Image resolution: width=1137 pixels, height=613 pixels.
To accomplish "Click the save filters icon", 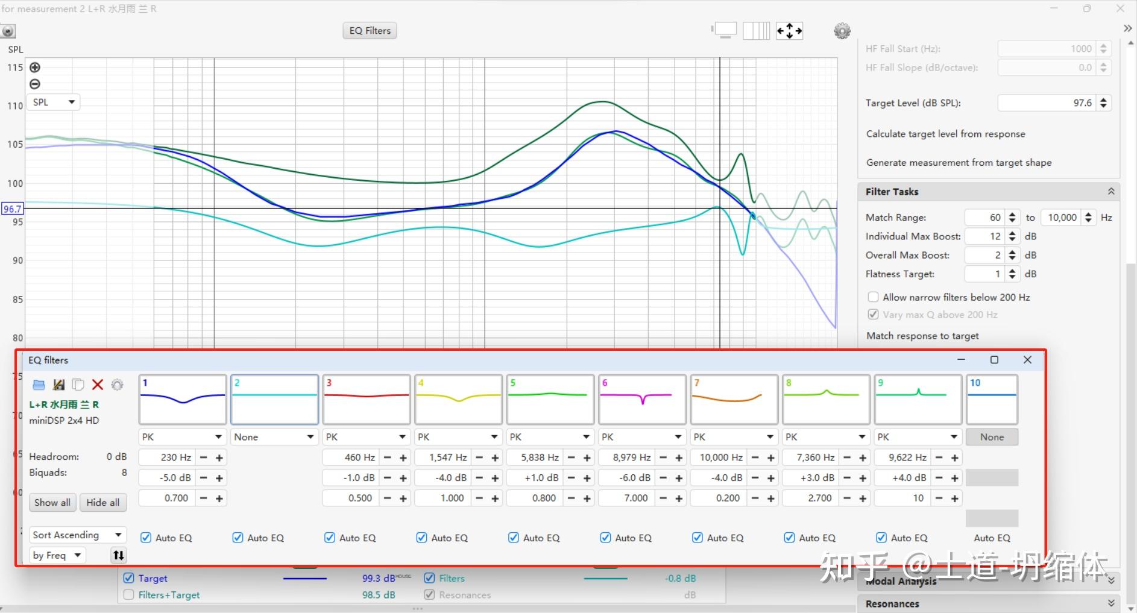I will coord(58,385).
